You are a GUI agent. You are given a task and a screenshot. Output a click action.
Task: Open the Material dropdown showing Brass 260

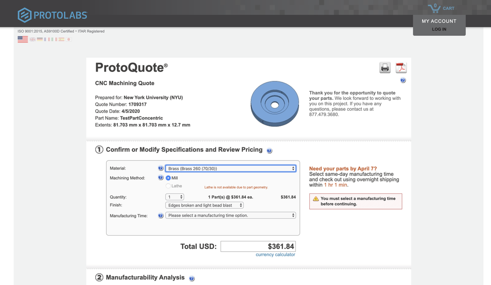coord(230,168)
